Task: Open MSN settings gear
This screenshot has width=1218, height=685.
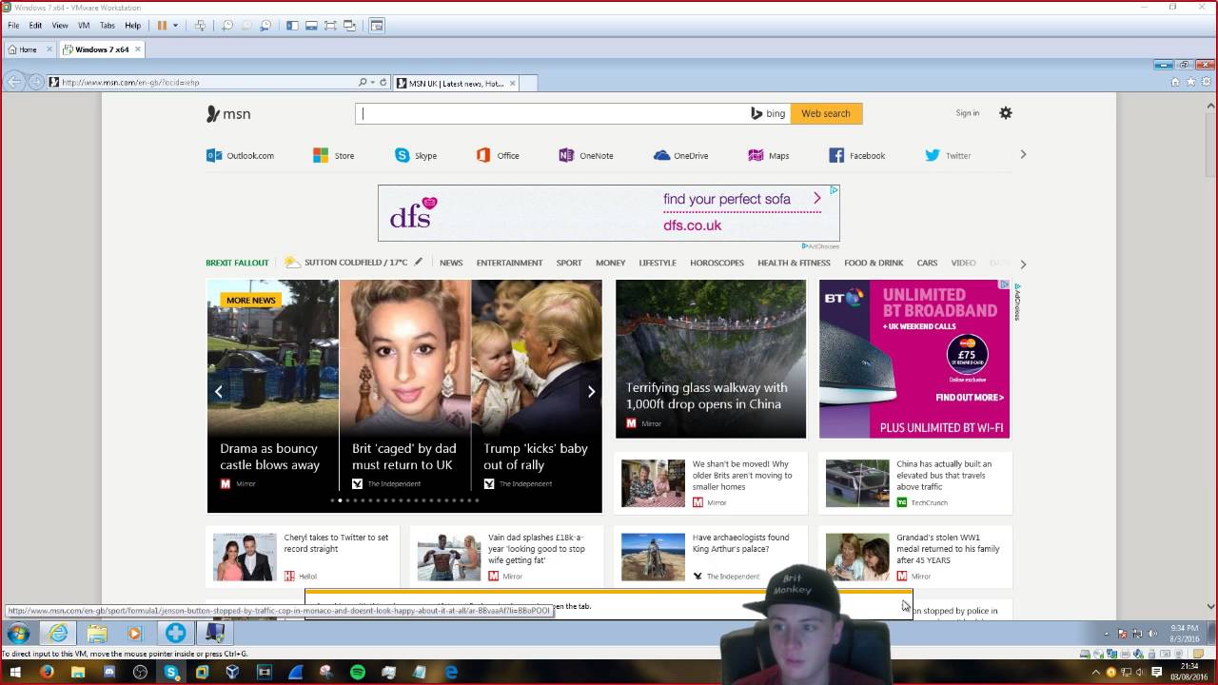Action: click(1006, 113)
